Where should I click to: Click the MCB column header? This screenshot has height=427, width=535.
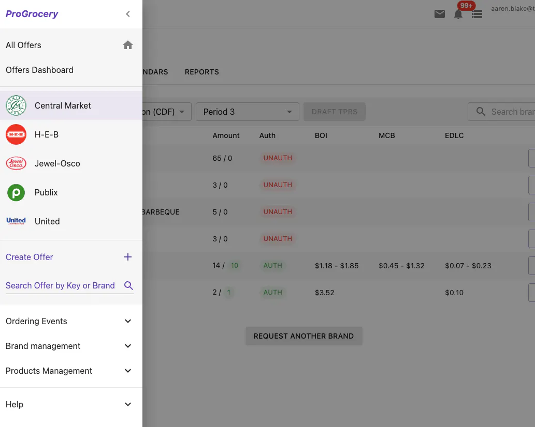[x=386, y=135]
